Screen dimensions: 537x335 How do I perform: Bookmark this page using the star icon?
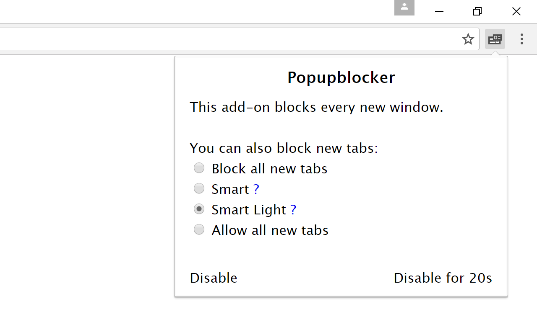pyautogui.click(x=468, y=39)
